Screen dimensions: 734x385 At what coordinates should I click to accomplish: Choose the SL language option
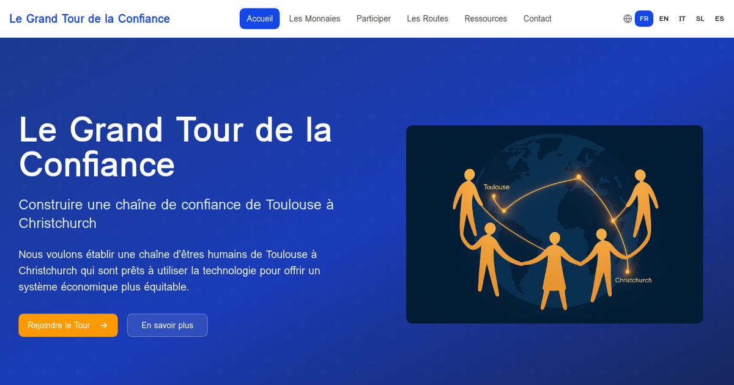coord(700,19)
